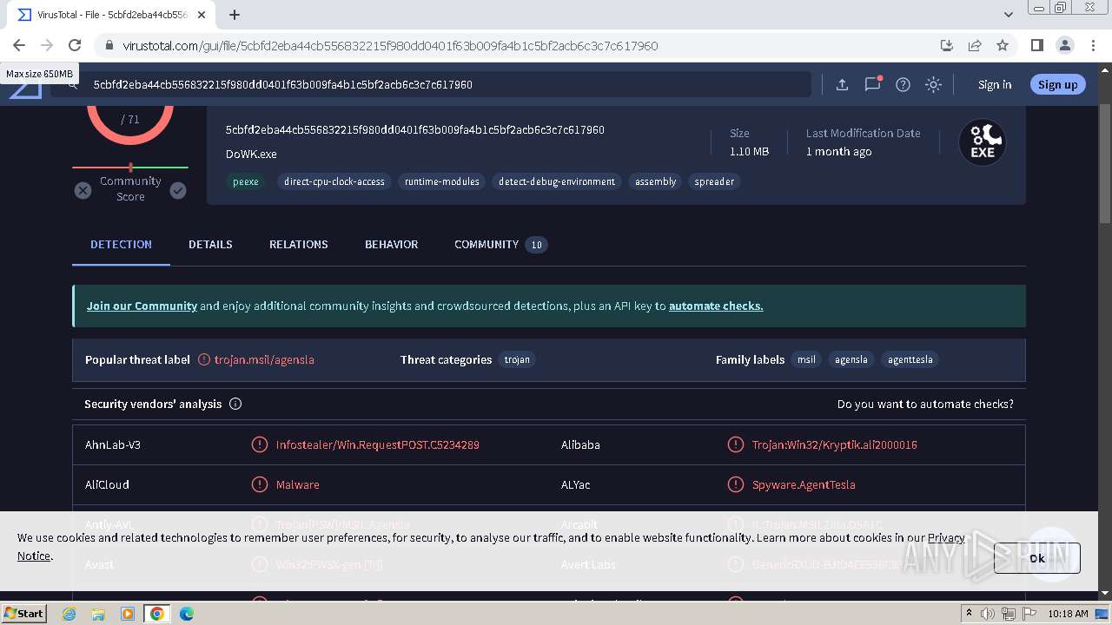
Task: Click the community score upvote check icon
Action: pyautogui.click(x=178, y=190)
